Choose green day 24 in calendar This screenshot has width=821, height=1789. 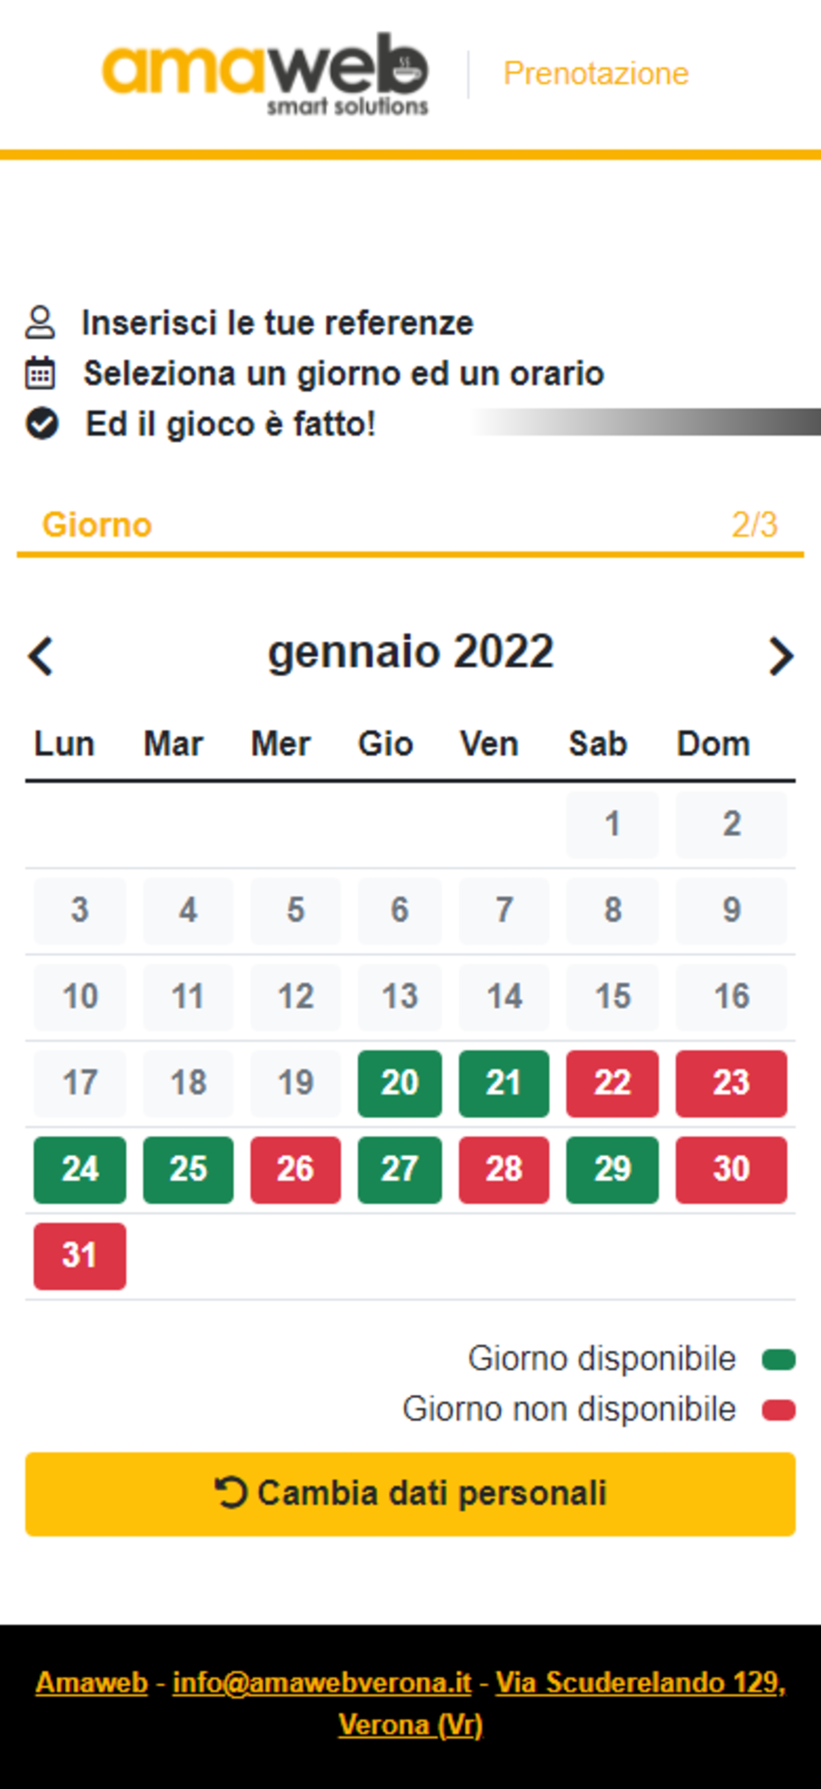point(80,1170)
